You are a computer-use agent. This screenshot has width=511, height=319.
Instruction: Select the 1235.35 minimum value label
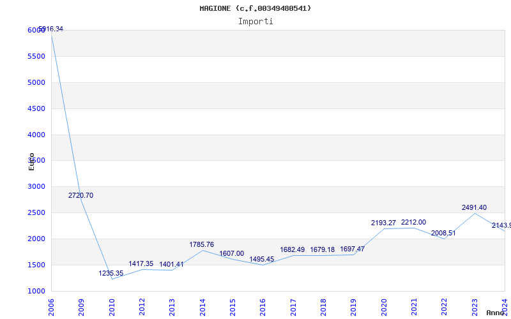pyautogui.click(x=111, y=273)
